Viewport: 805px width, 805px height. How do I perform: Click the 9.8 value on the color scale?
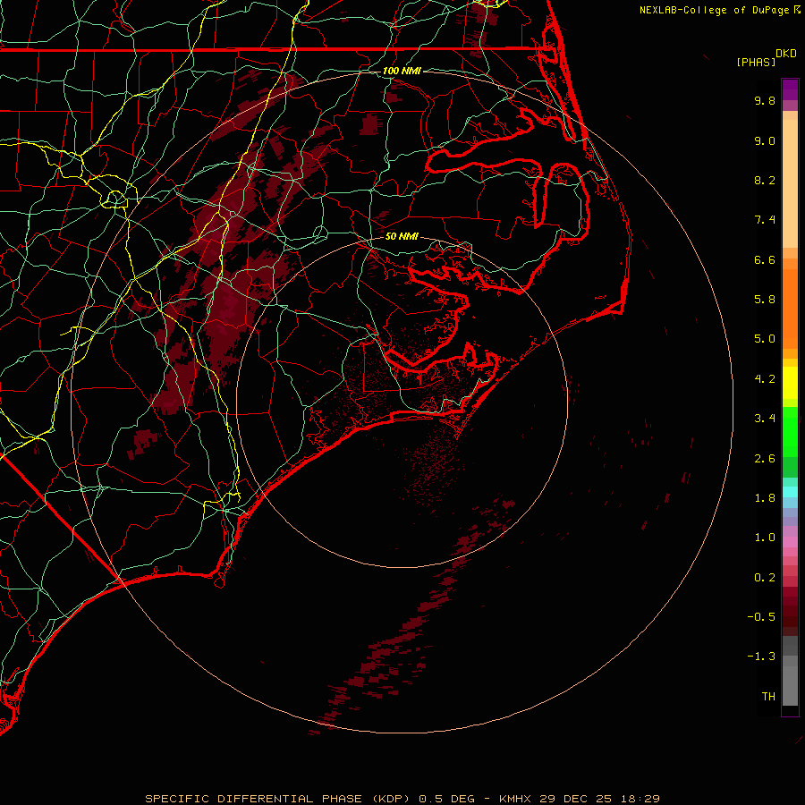(x=765, y=101)
